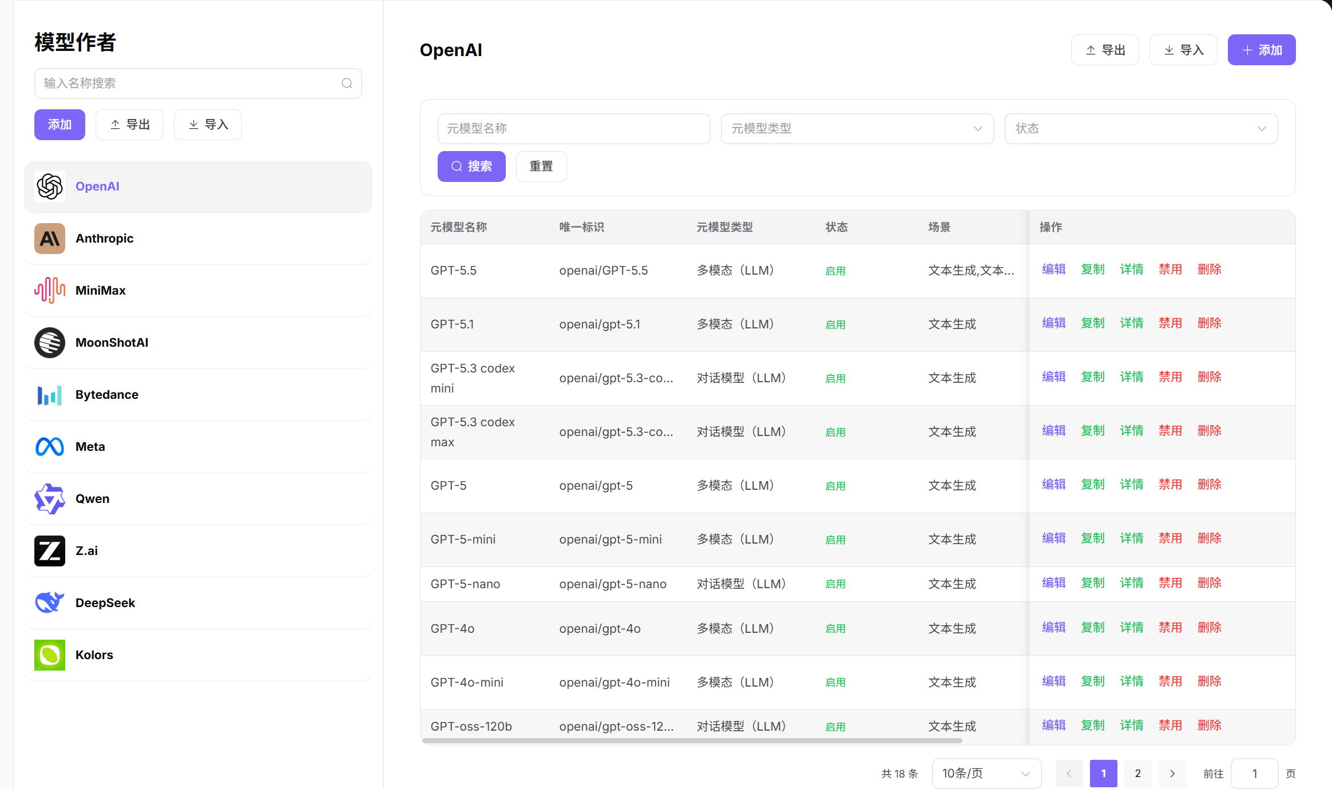Click 编辑 for the GPT-5.5 row
Image resolution: width=1332 pixels, height=789 pixels.
pos(1054,269)
